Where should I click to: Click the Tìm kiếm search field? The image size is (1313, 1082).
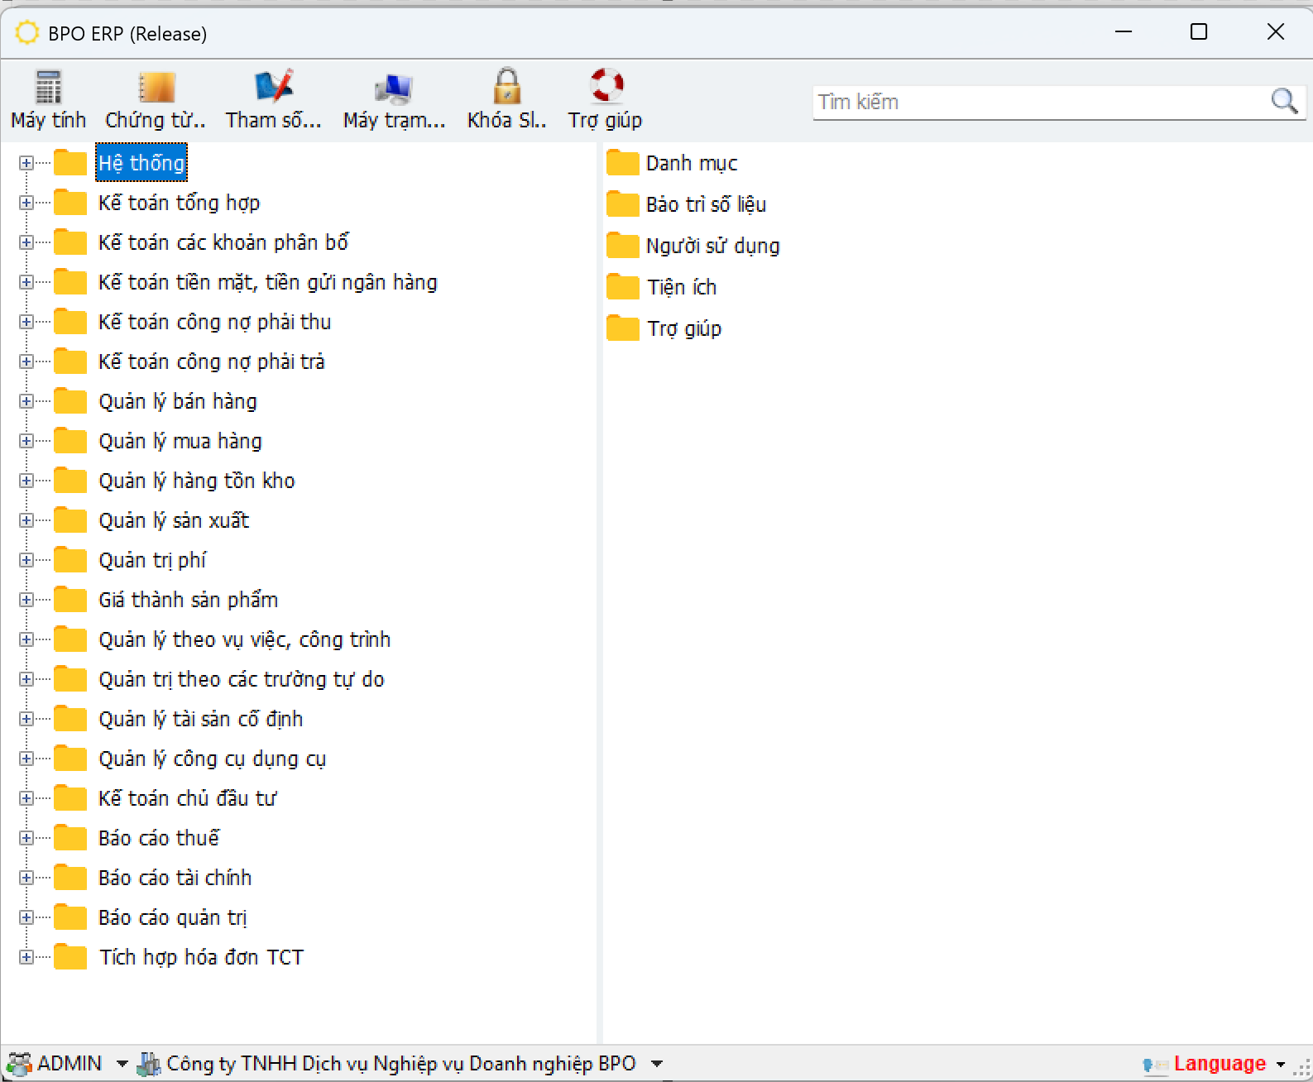point(1038,103)
